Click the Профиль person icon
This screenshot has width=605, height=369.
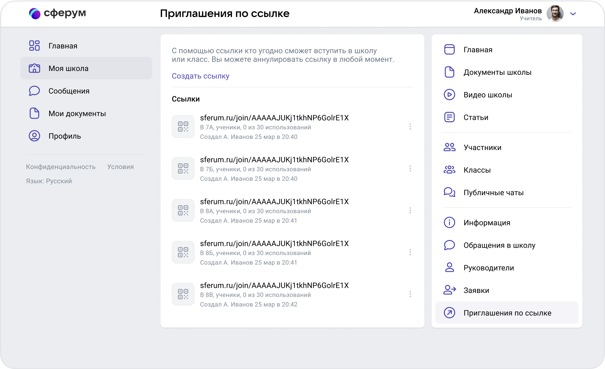(34, 136)
